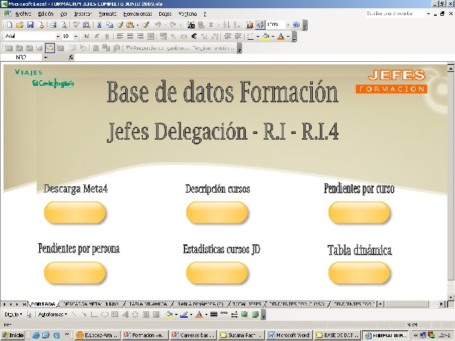The image size is (455, 341).
Task: Save the workbook with the floppy icon
Action: tap(30, 25)
